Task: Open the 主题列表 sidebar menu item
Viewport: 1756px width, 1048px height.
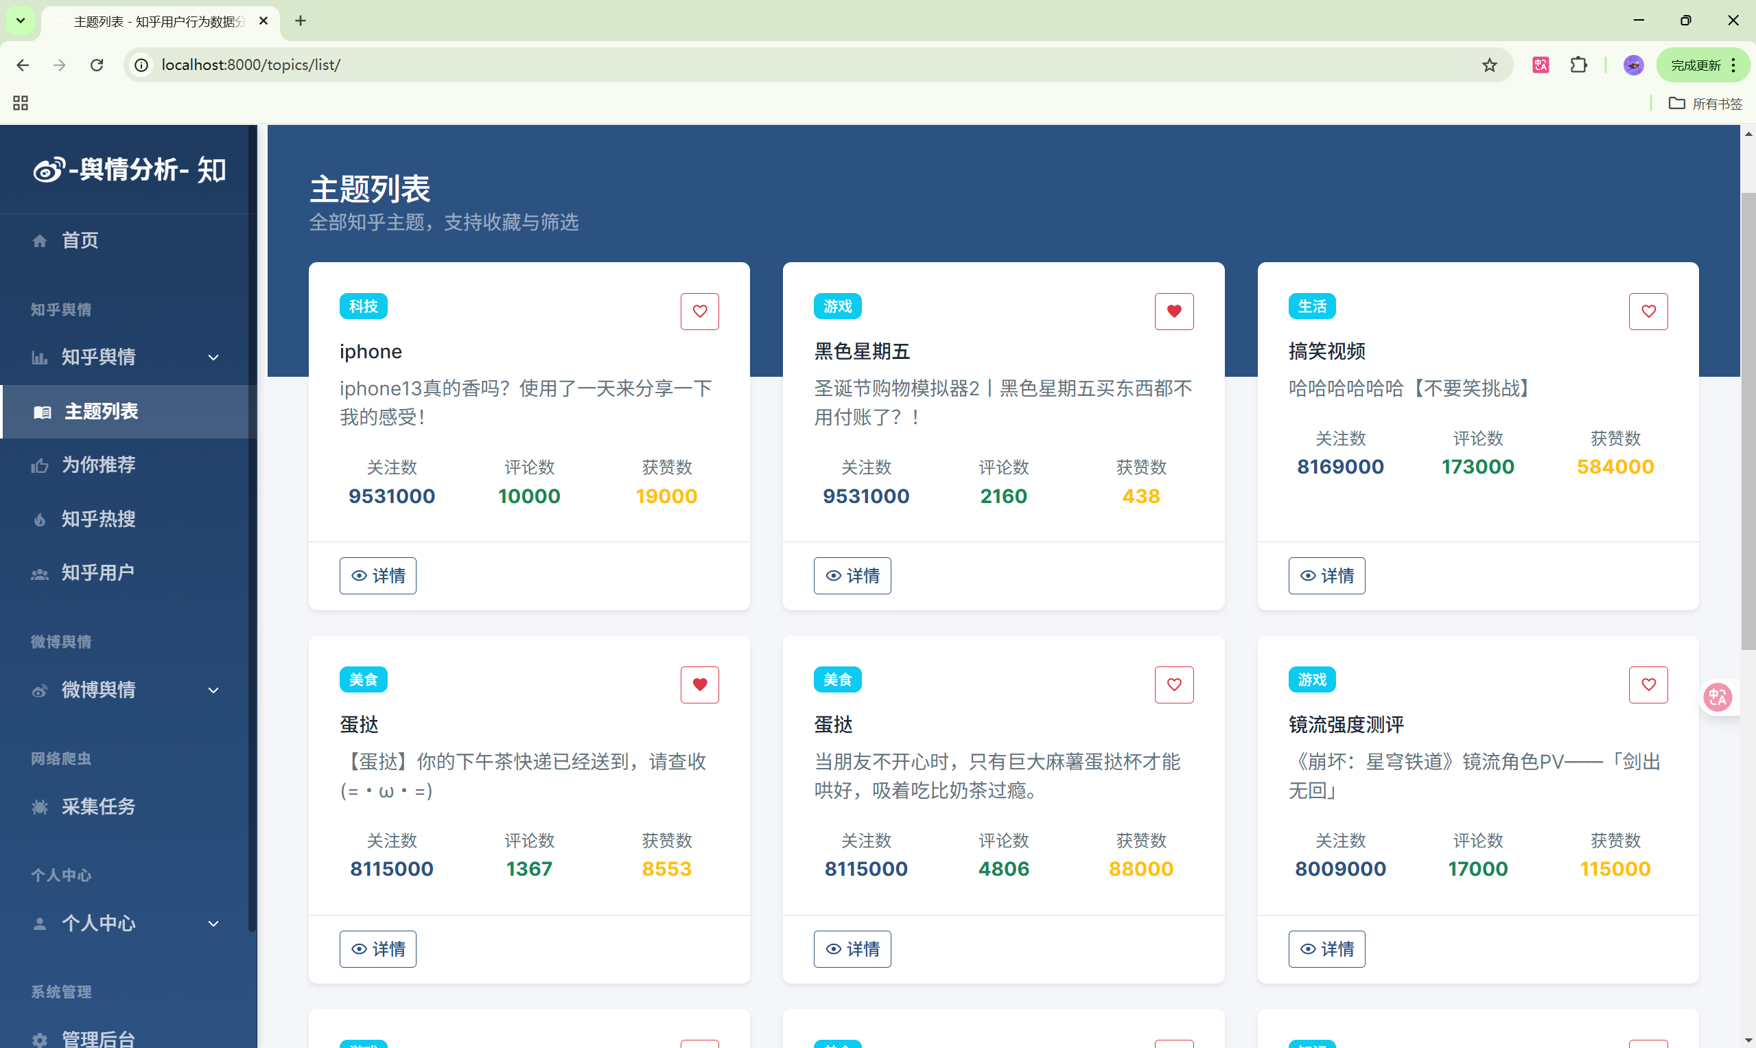Action: click(101, 412)
